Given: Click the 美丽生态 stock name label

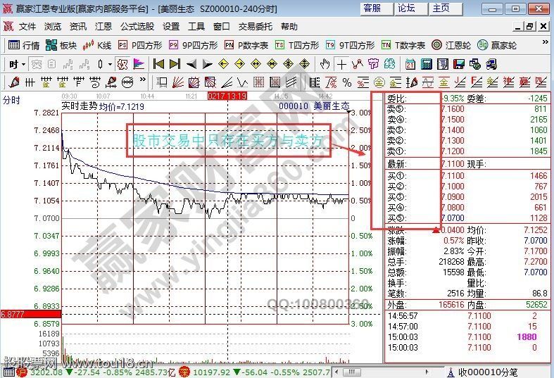Looking at the screenshot, I should (x=332, y=106).
